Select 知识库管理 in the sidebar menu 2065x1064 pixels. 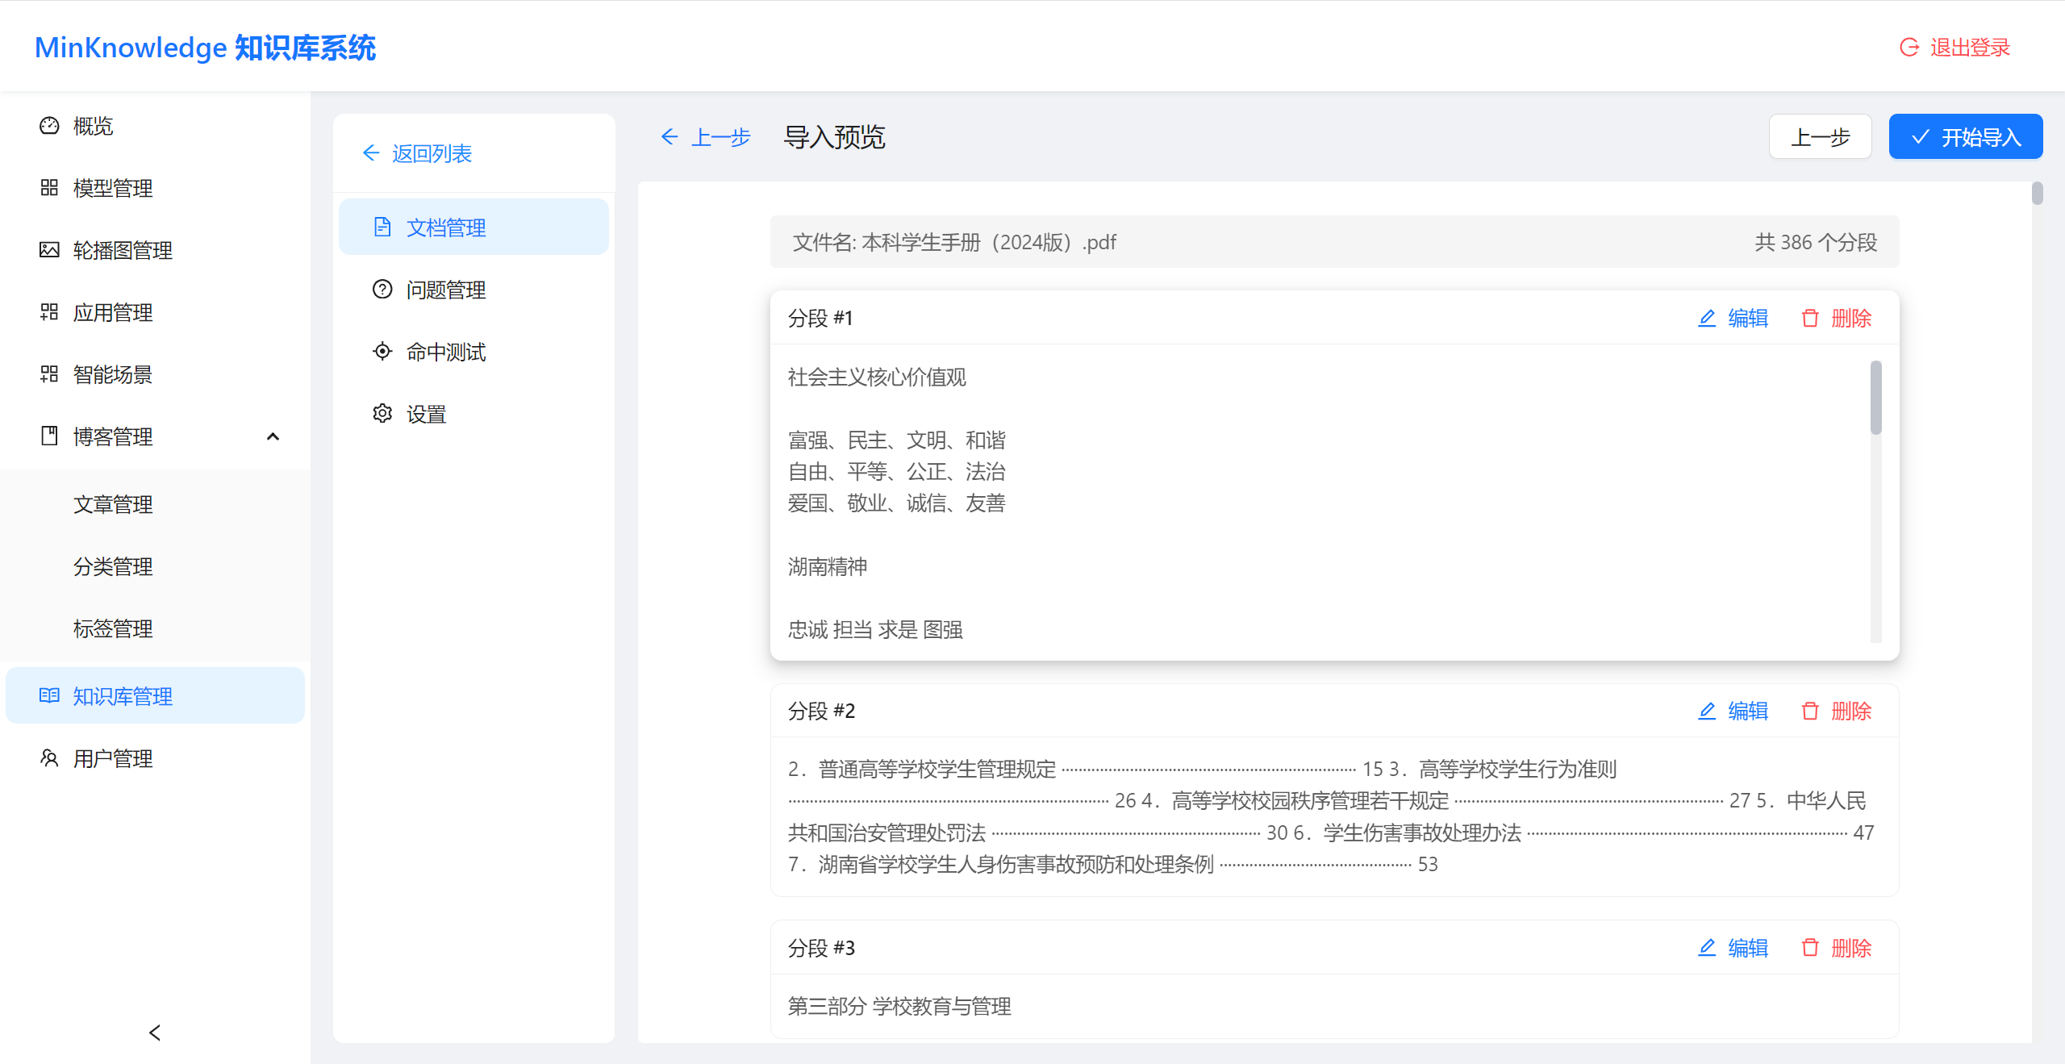(123, 695)
